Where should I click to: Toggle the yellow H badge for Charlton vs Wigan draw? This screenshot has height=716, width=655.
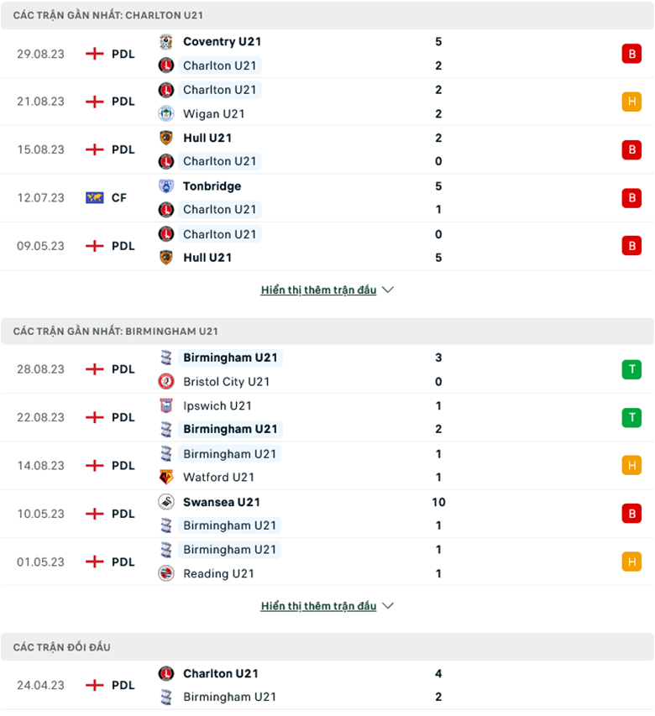[631, 102]
